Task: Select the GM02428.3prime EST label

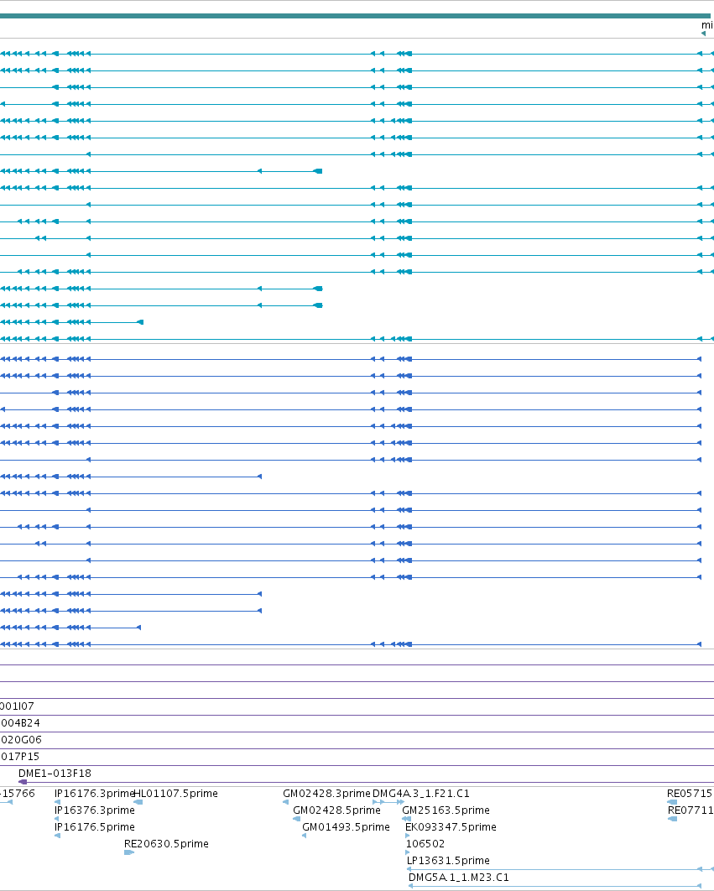Action: (x=326, y=794)
